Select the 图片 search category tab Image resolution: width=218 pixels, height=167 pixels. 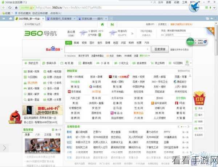[92, 43]
